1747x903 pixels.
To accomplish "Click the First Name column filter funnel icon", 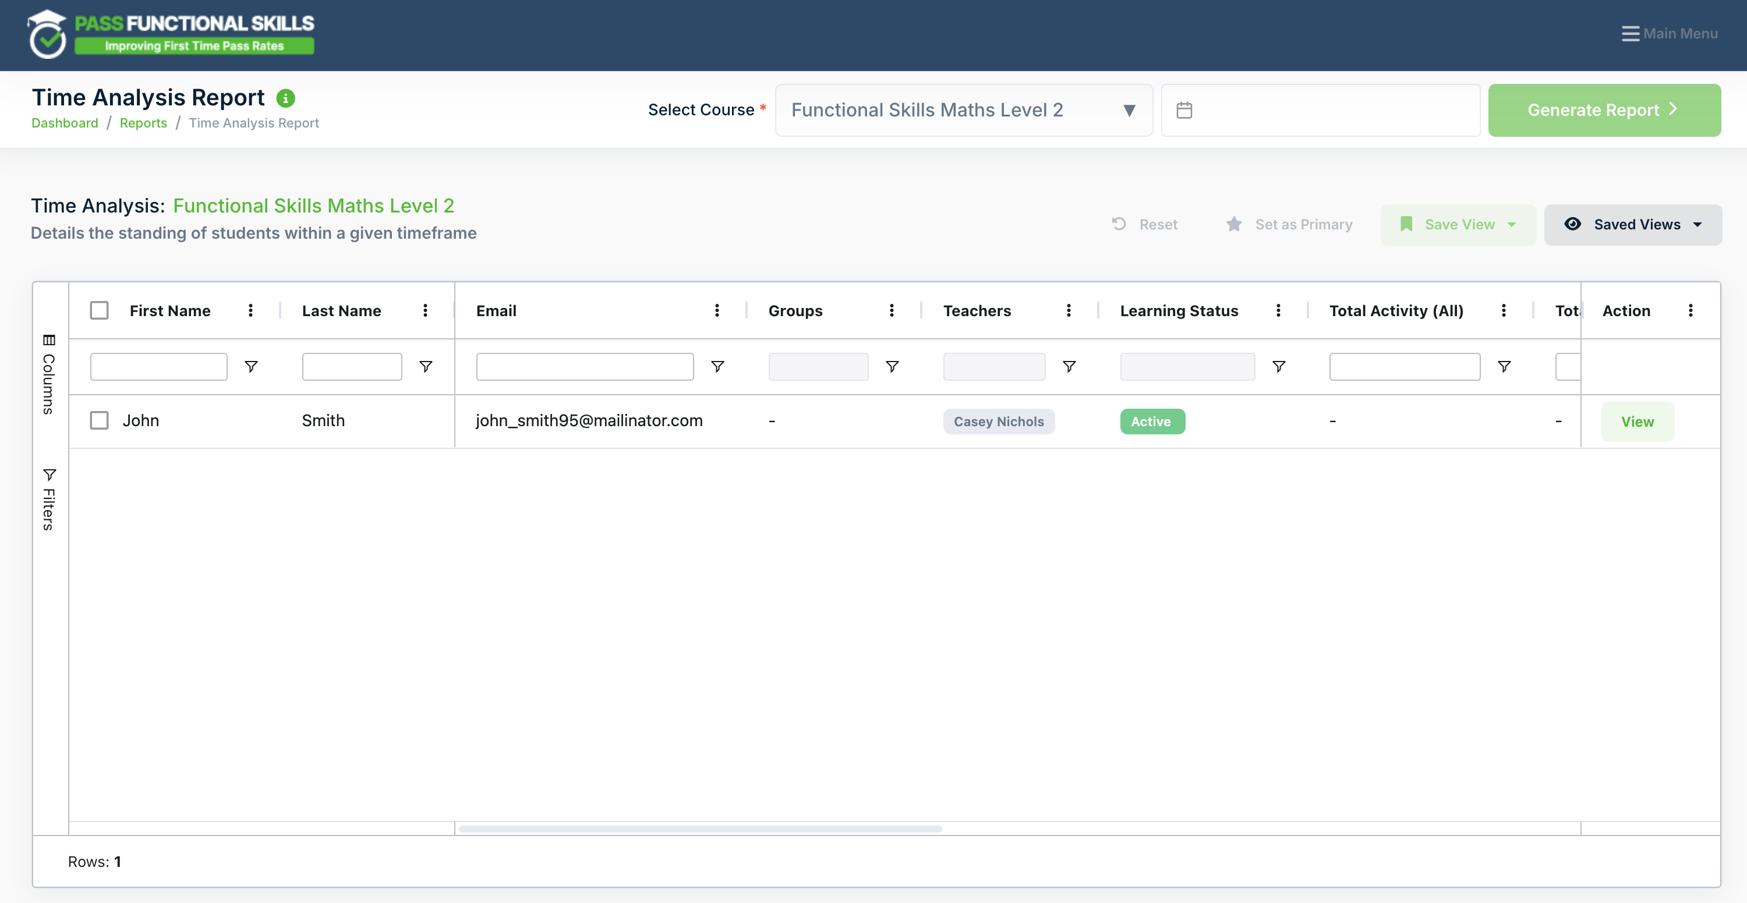I will tap(251, 367).
